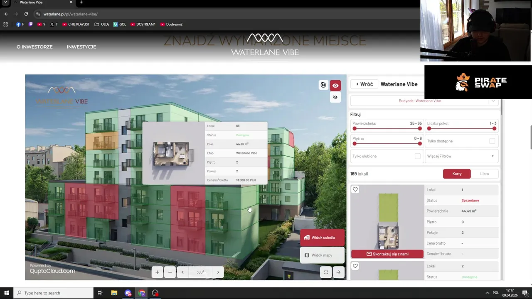Expand the Więcej Filtrów dropdown

click(461, 156)
